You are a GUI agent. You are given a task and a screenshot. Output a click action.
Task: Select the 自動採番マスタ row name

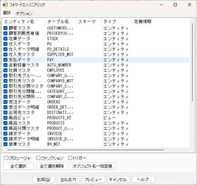pyautogui.click(x=24, y=65)
